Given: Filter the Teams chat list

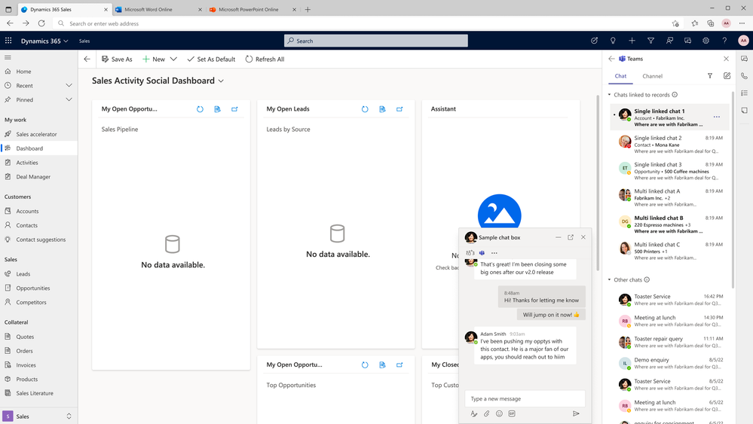Looking at the screenshot, I should [x=710, y=76].
